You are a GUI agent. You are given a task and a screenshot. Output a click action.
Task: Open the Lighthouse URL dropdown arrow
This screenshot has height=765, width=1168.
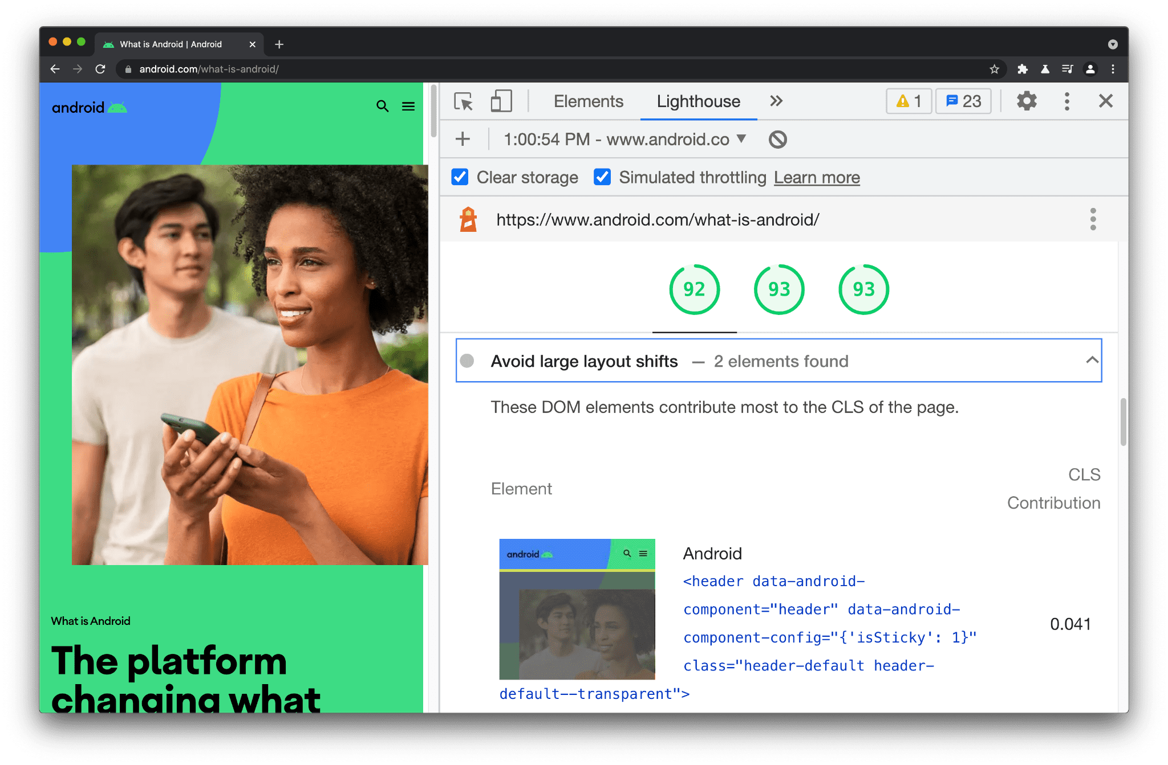coord(743,139)
